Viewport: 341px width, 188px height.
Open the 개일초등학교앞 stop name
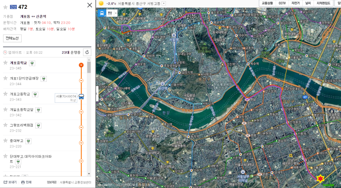[21, 109]
